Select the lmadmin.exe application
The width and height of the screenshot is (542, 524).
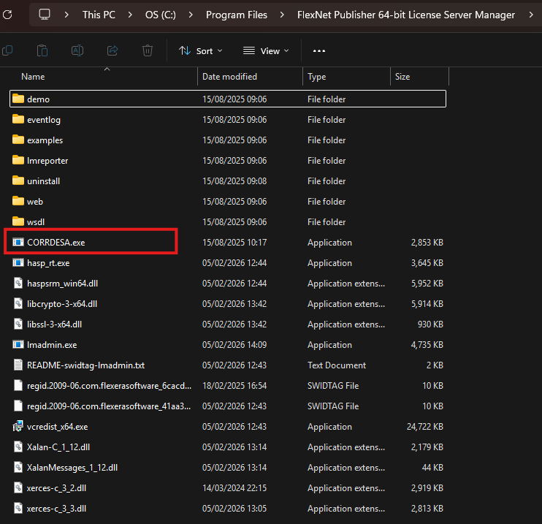point(52,345)
